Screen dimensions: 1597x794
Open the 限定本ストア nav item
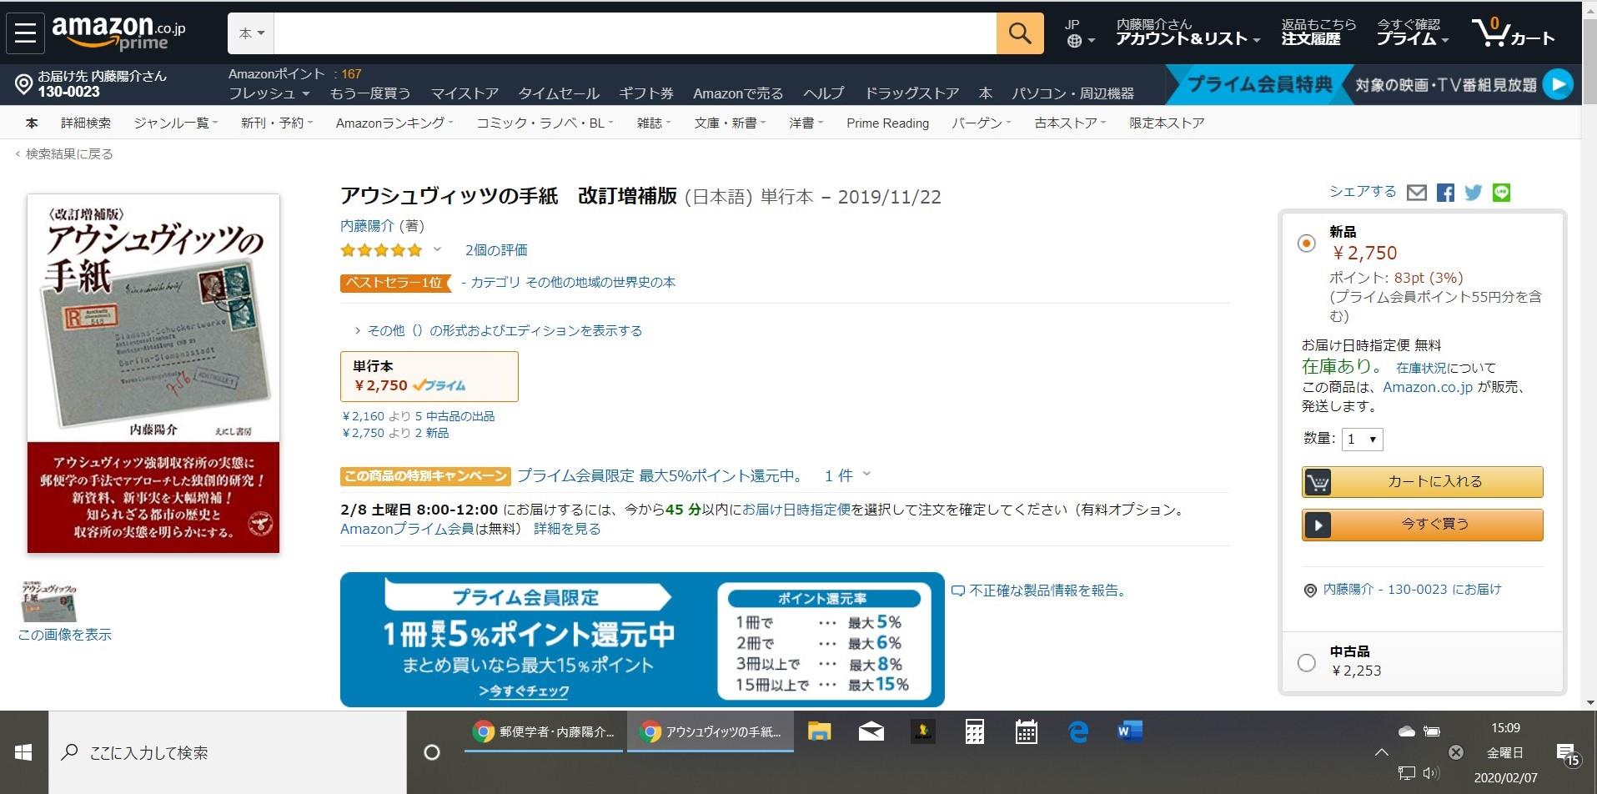pyautogui.click(x=1167, y=123)
